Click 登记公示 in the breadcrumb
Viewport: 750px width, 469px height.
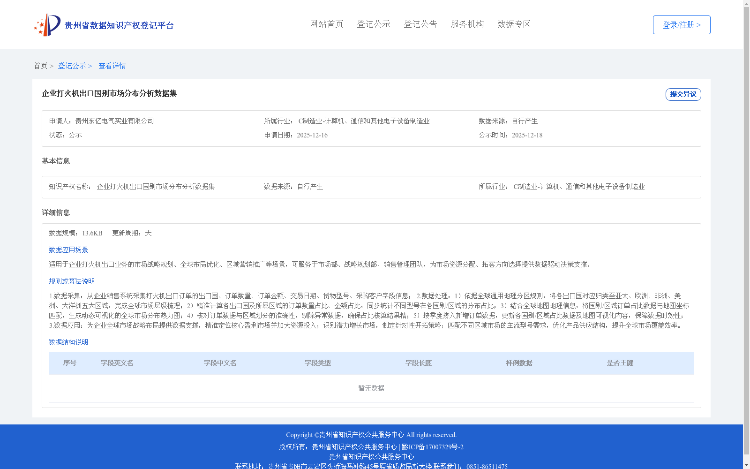(x=72, y=66)
